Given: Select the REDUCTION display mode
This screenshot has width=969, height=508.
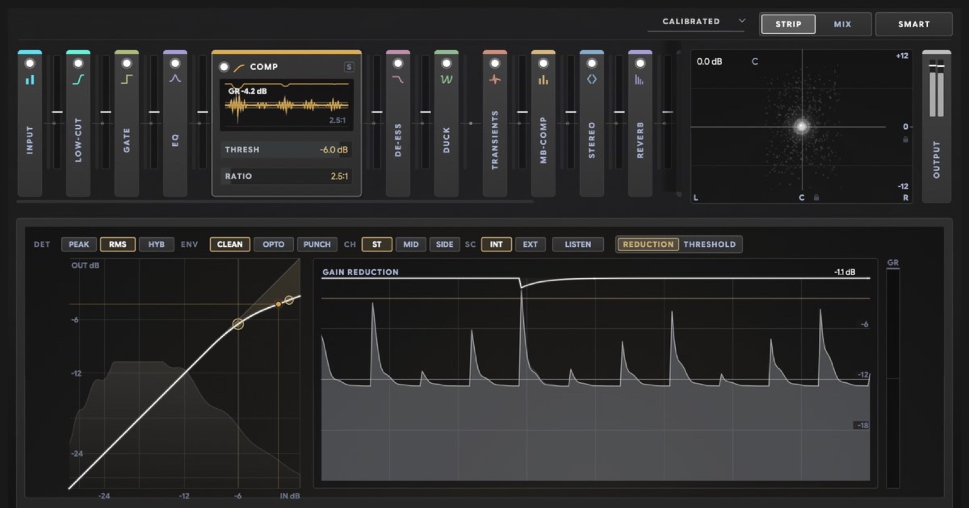Looking at the screenshot, I should coord(648,244).
